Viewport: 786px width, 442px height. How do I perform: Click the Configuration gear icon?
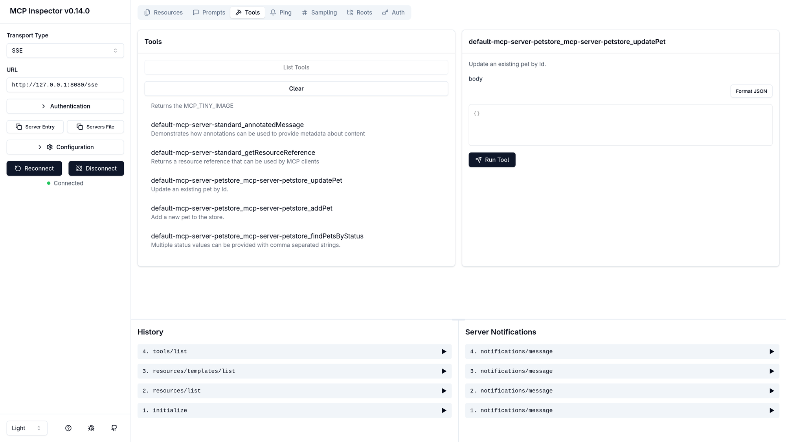pyautogui.click(x=50, y=147)
